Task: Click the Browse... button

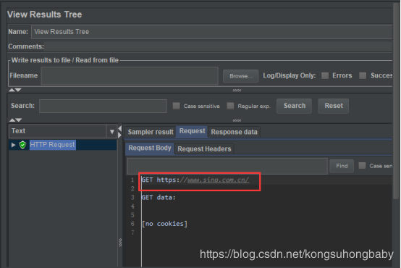Action: [240, 76]
